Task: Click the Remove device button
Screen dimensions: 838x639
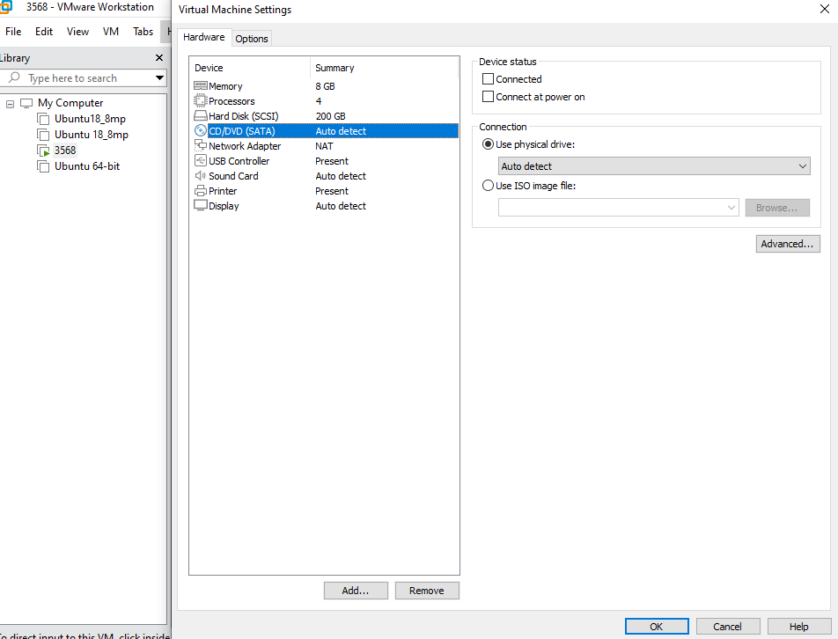Action: 427,591
